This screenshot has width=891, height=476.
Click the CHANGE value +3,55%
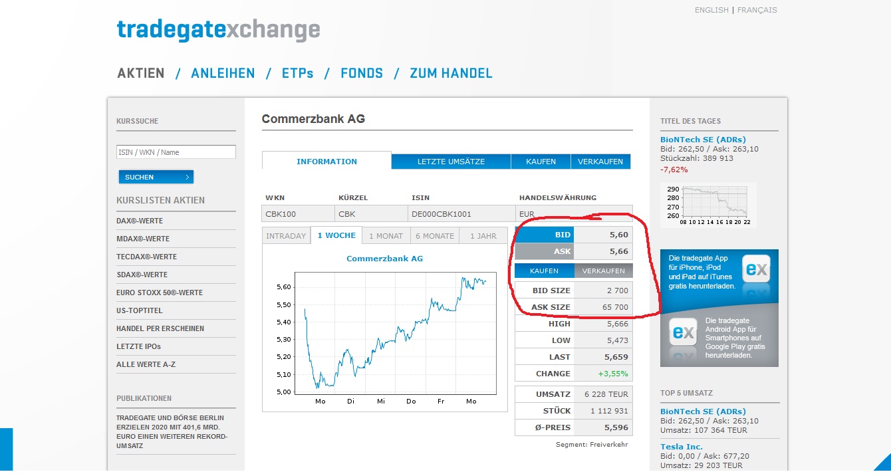[x=613, y=374]
